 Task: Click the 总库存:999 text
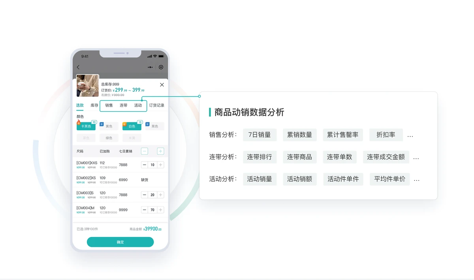(x=110, y=84)
